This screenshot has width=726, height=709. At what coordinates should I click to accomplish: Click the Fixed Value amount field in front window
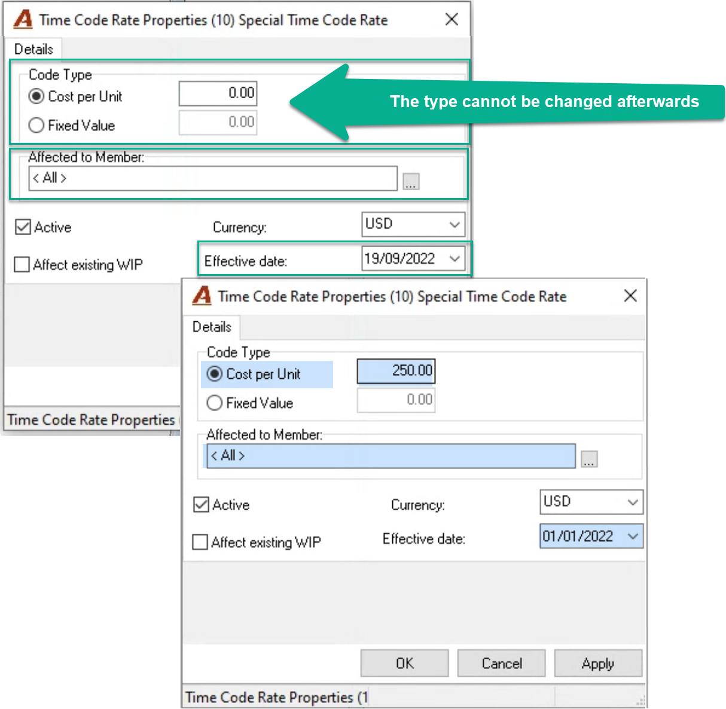tap(396, 400)
